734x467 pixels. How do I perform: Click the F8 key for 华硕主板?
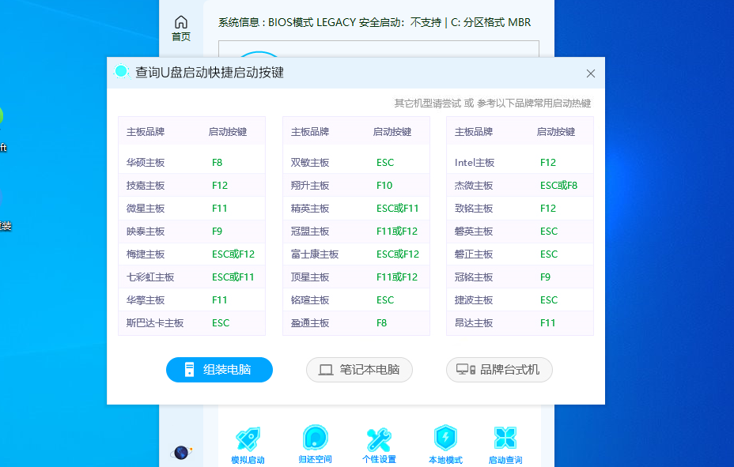coord(218,162)
